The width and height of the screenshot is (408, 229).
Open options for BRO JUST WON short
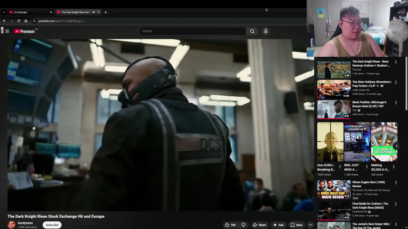(x=367, y=167)
